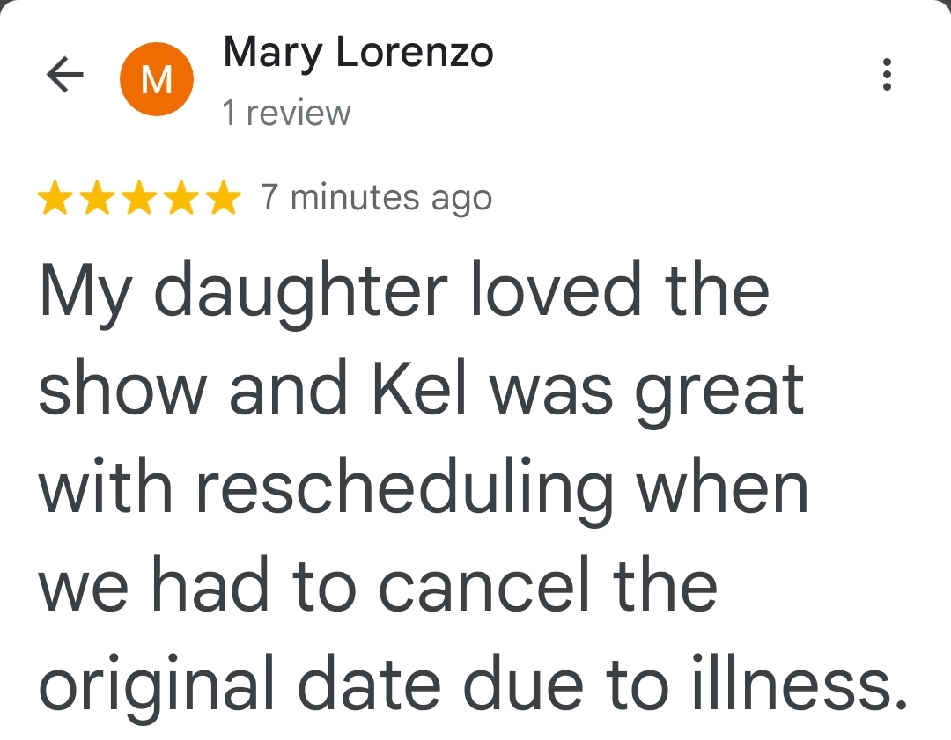Click the word 'rescheduling' in the review
The height and width of the screenshot is (740, 951).
coord(404,492)
